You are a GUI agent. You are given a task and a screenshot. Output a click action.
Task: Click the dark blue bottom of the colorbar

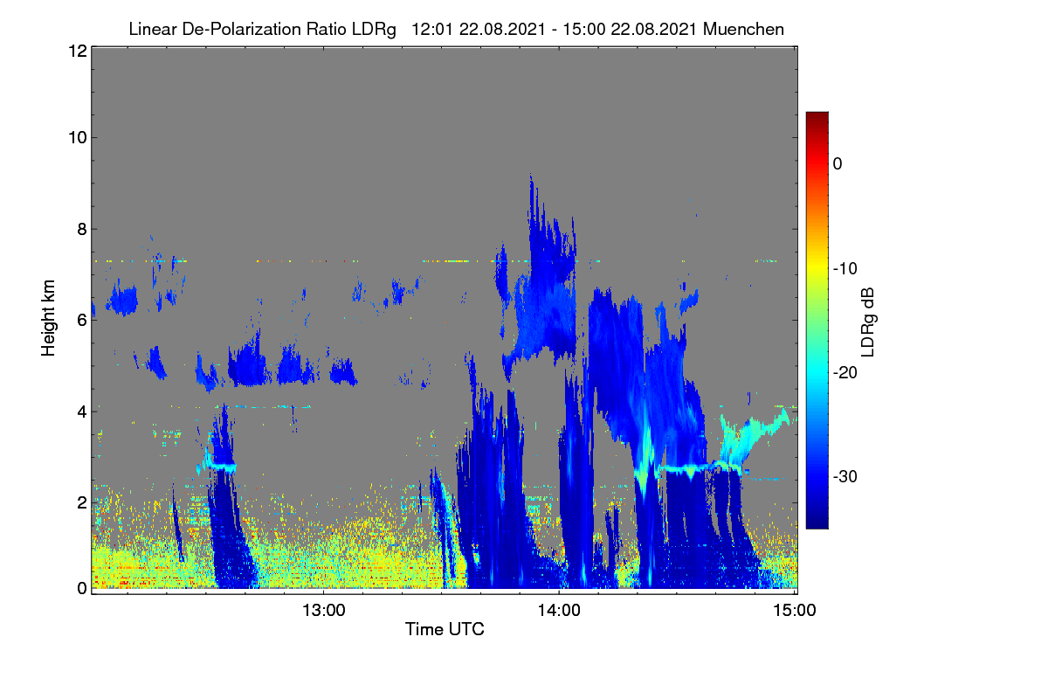tap(817, 520)
